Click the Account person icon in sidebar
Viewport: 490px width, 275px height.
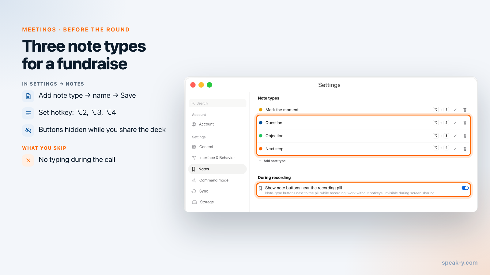194,124
